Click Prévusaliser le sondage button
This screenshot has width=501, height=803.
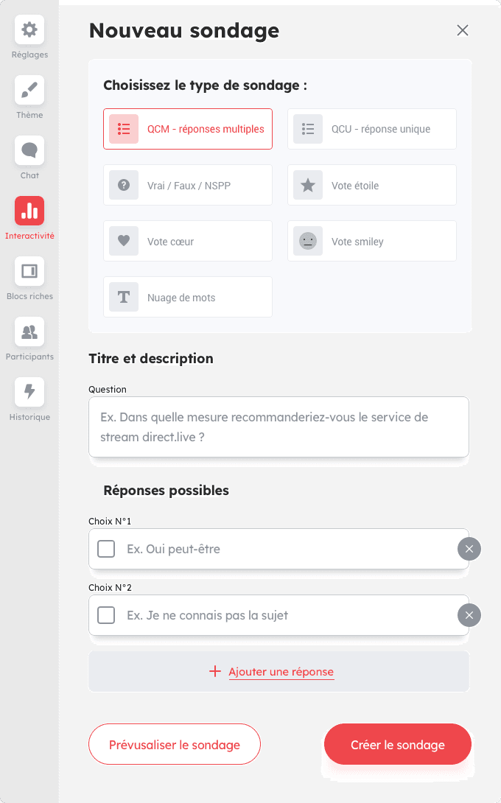click(175, 745)
